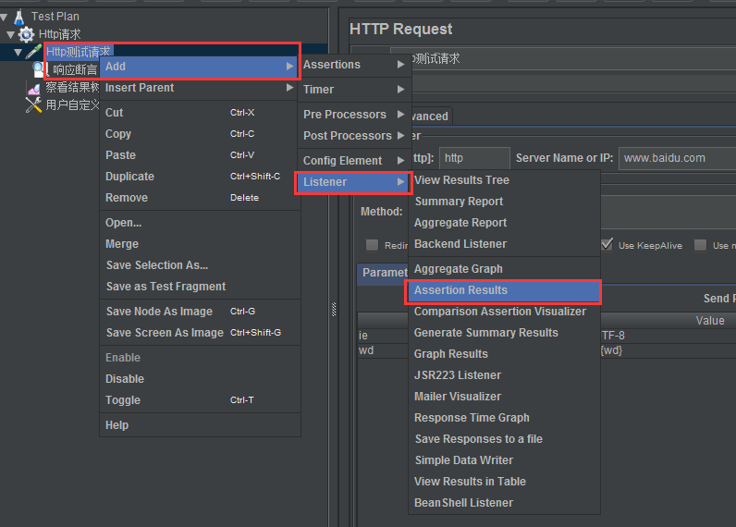Open the Post Processors submenu

point(354,136)
